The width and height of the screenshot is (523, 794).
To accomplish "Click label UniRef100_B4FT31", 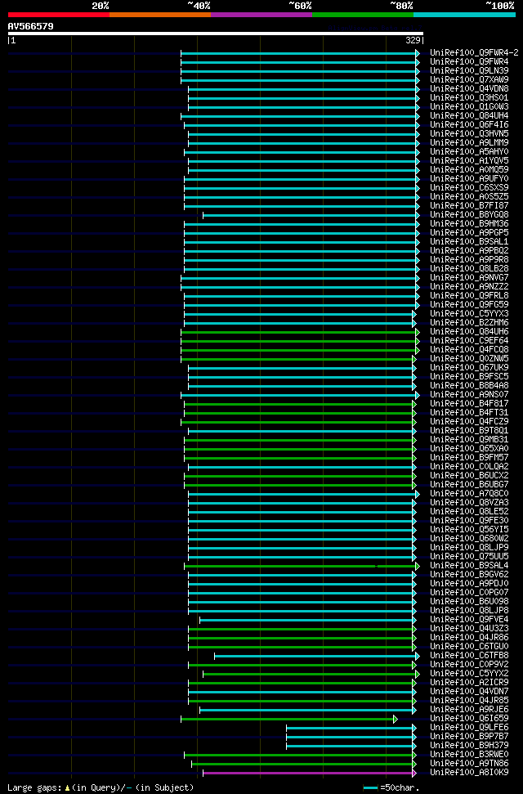I will pyautogui.click(x=469, y=413).
